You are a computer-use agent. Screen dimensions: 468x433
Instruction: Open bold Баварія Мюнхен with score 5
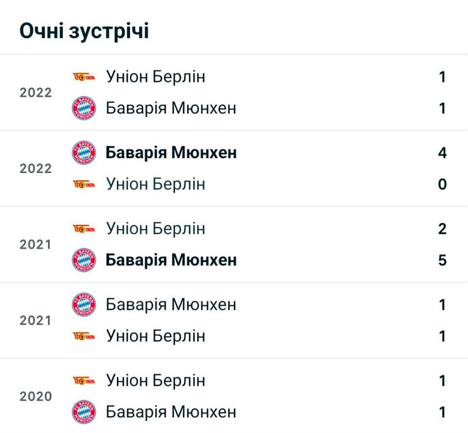[x=171, y=260]
